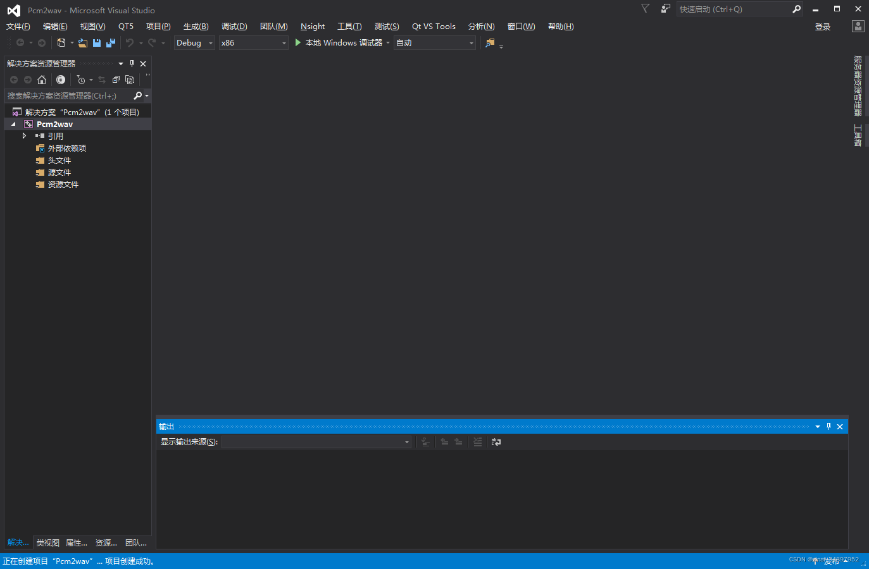
Task: Open the 调试(D) menu
Action: [234, 27]
